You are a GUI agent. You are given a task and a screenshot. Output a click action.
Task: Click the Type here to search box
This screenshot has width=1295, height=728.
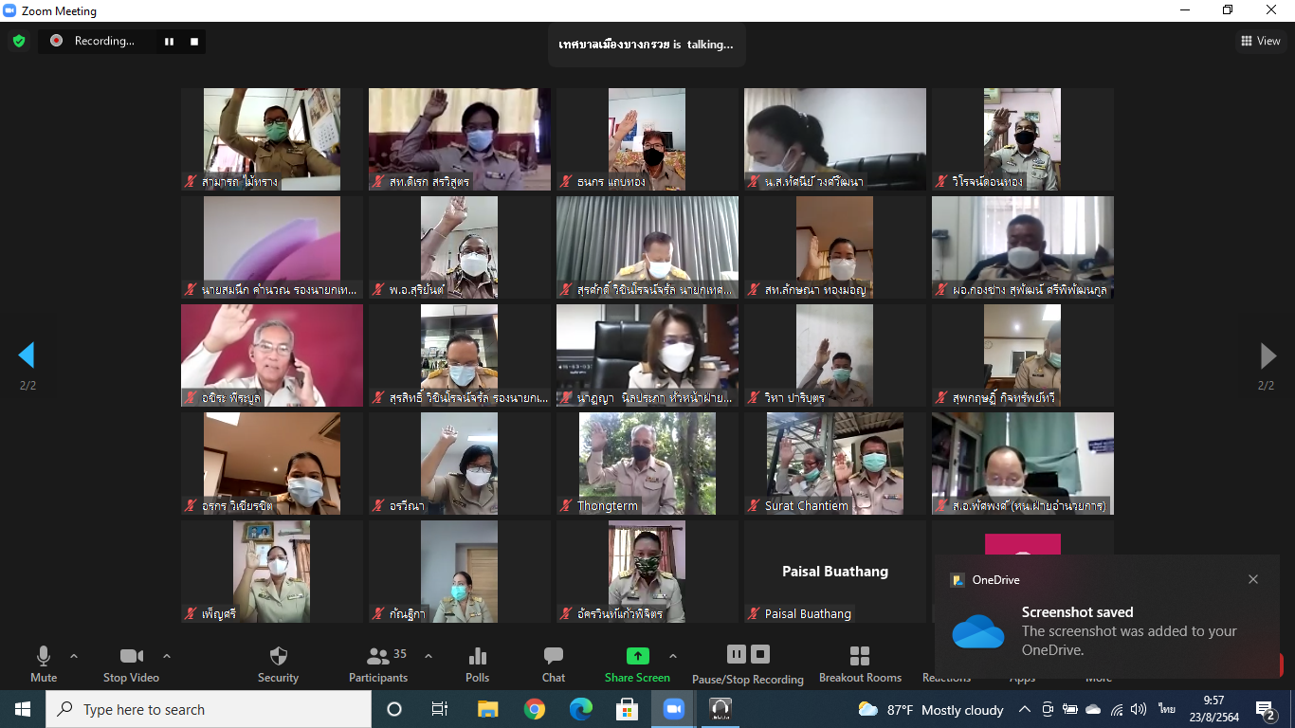pyautogui.click(x=209, y=709)
